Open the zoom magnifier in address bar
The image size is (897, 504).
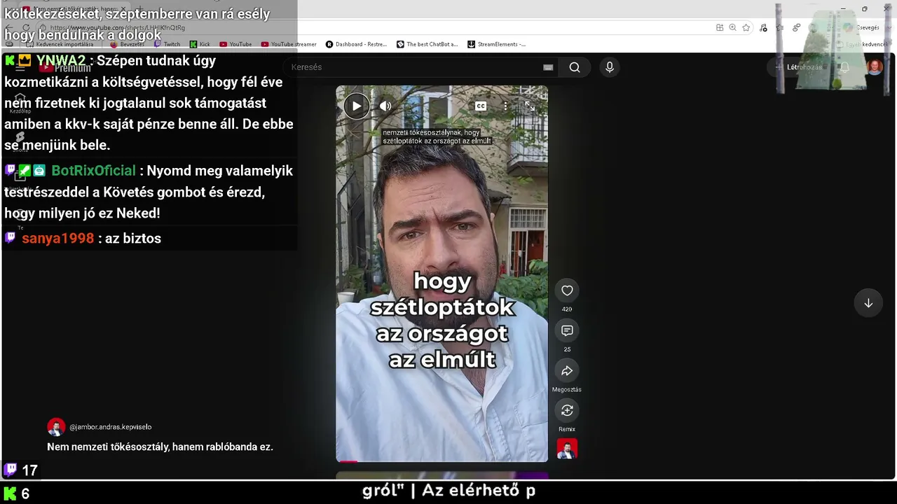click(x=733, y=28)
